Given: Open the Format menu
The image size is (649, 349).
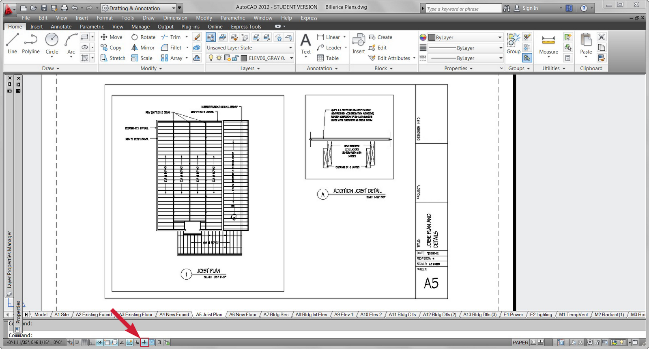Looking at the screenshot, I should [105, 18].
